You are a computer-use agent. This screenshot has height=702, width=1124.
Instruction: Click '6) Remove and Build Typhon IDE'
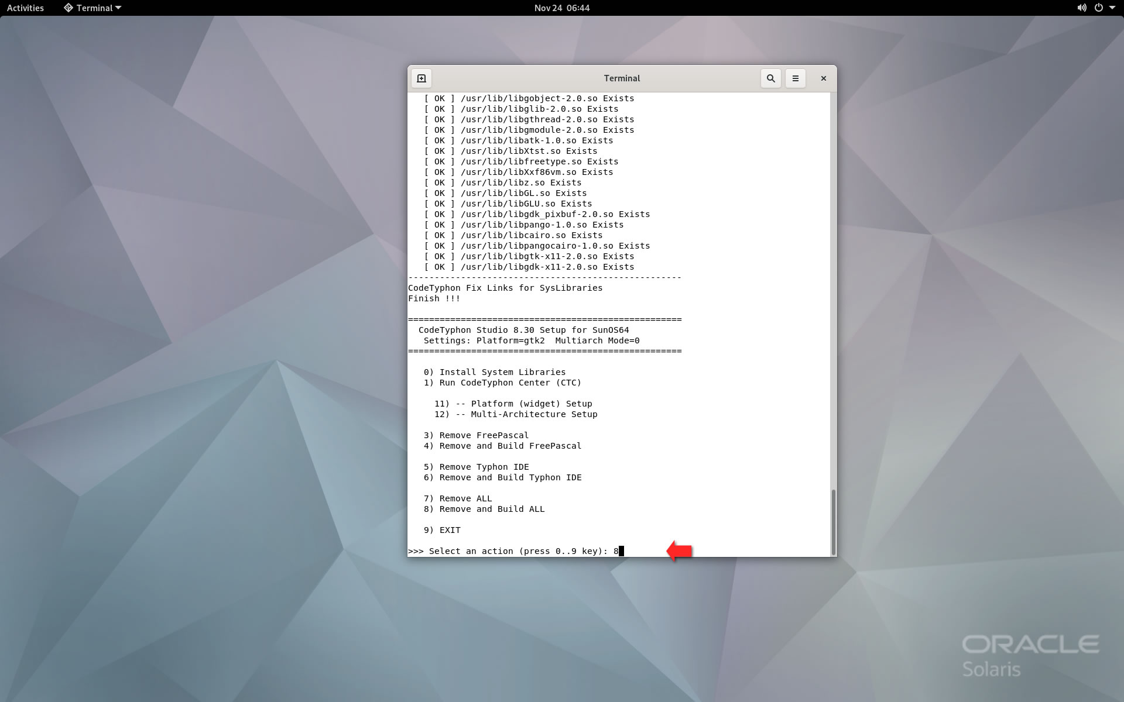502,477
